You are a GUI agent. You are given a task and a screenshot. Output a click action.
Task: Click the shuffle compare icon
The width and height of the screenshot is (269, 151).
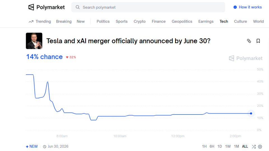pos(254,147)
